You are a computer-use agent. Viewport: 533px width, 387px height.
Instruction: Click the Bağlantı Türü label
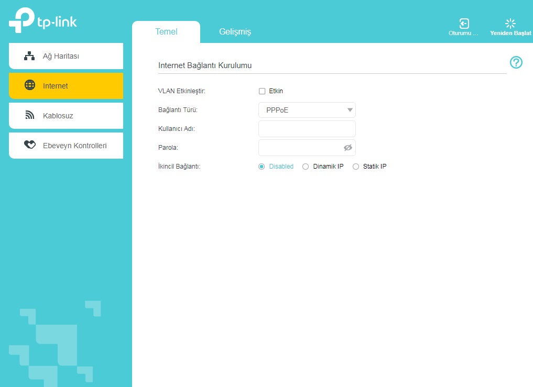tap(178, 110)
